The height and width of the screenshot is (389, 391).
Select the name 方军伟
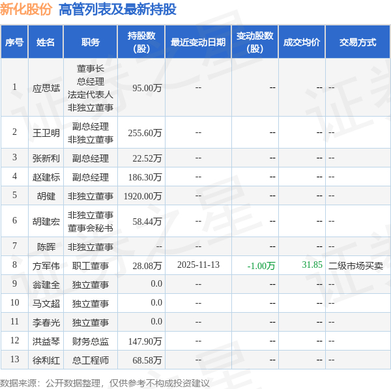pyautogui.click(x=46, y=266)
